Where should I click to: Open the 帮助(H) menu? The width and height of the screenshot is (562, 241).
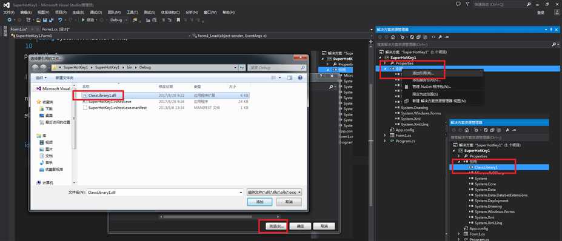pyautogui.click(x=229, y=12)
